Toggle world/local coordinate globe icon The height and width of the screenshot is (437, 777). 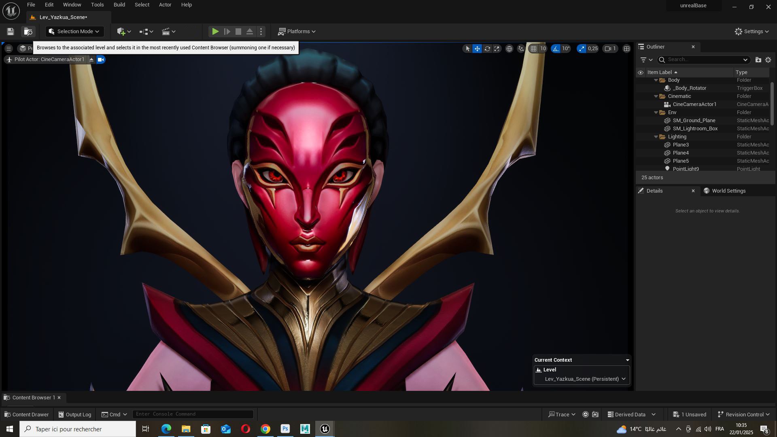509,49
